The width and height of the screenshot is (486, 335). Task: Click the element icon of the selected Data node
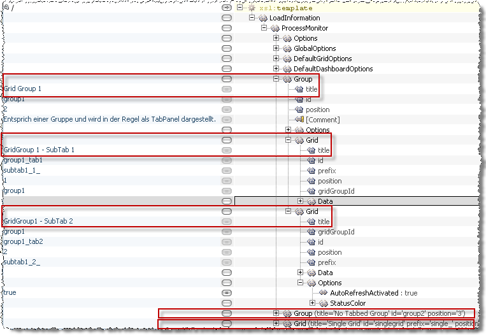tap(311, 201)
